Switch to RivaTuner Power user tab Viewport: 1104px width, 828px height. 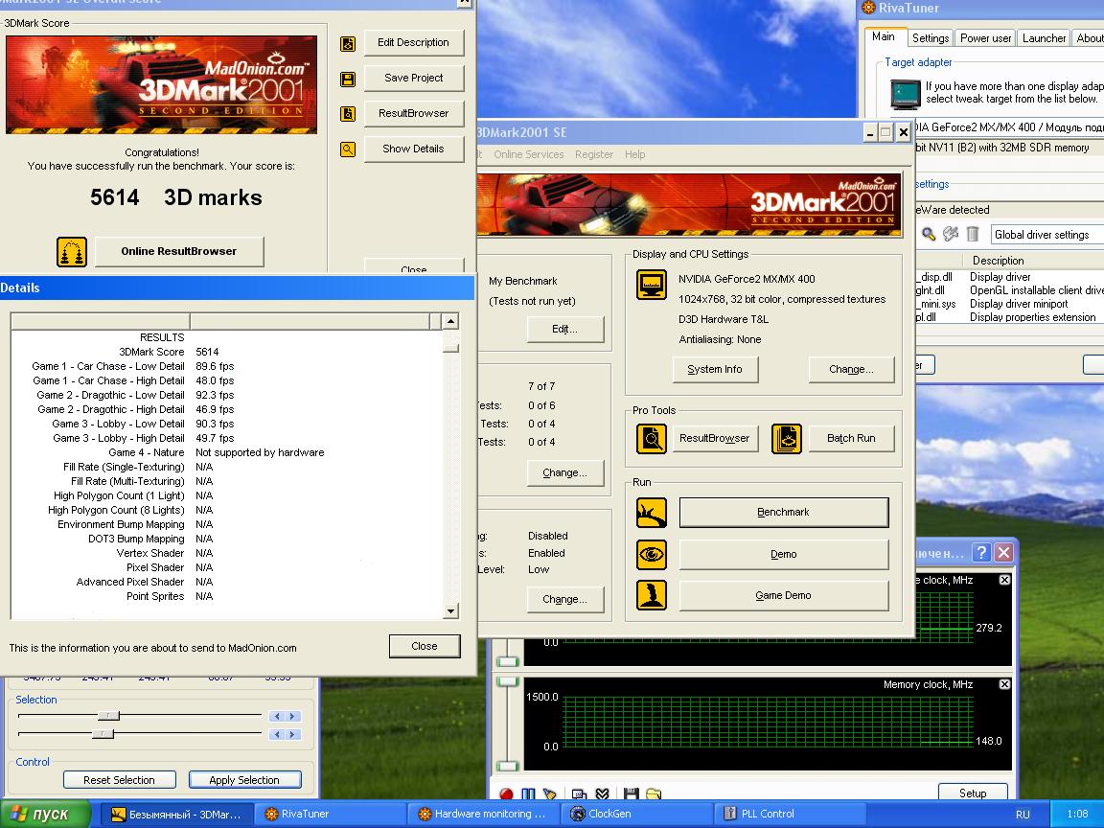pyautogui.click(x=985, y=38)
